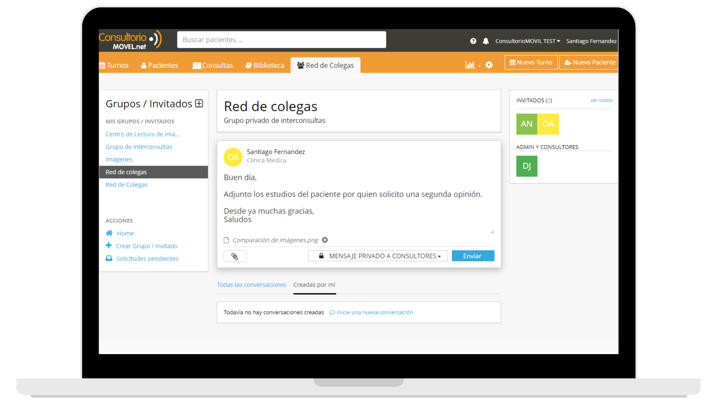Image resolution: width=717 pixels, height=403 pixels.
Task: Select the Red de Colegas nav tab
Action: tap(325, 65)
